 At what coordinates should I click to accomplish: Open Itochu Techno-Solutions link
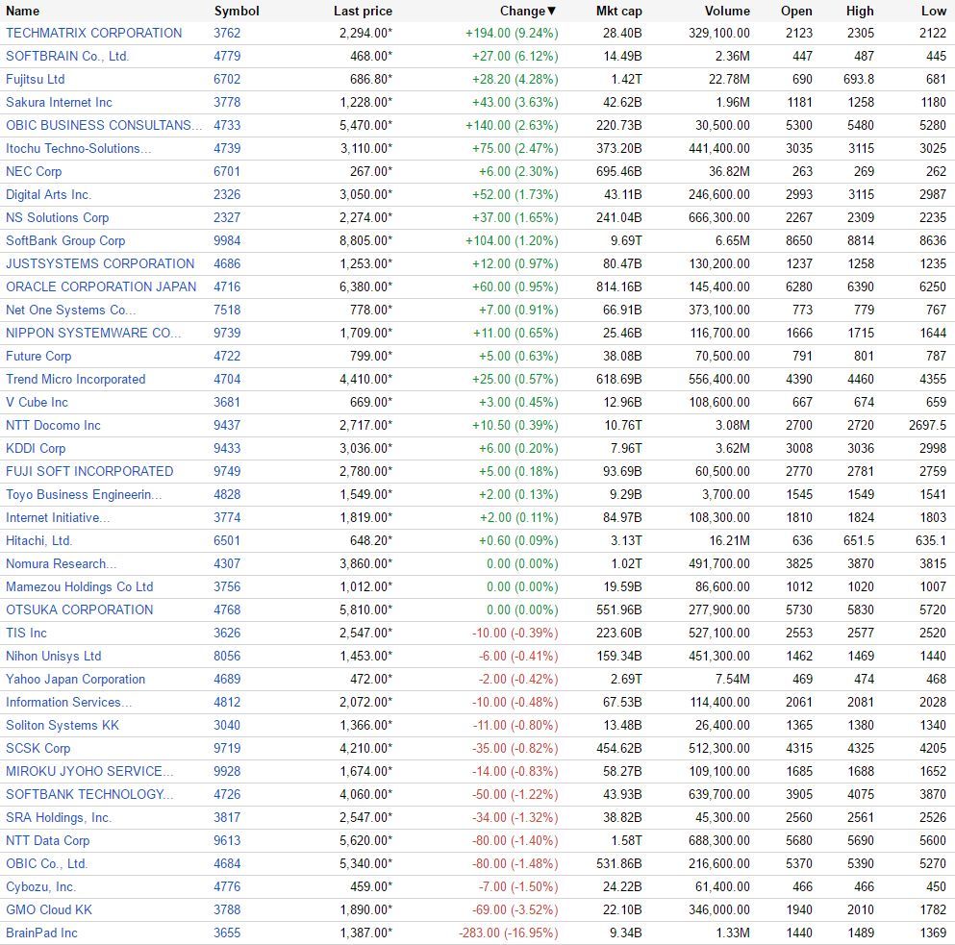(x=79, y=149)
